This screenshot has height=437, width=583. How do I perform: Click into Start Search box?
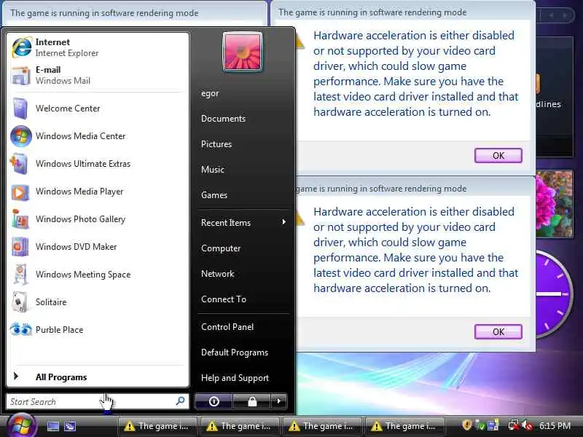coord(98,401)
